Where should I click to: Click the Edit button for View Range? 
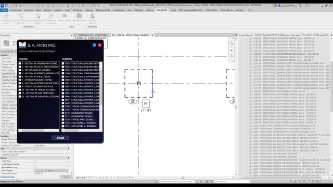coord(51,170)
